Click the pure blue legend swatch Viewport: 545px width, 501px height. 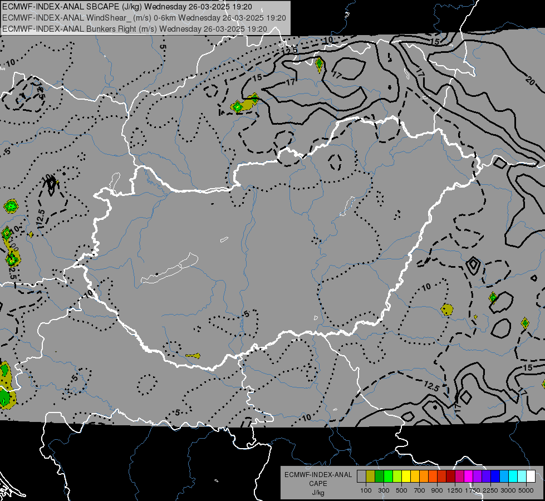(495, 477)
